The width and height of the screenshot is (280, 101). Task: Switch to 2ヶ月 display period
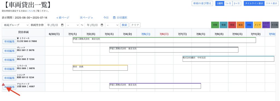pyautogui.click(x=237, y=3)
